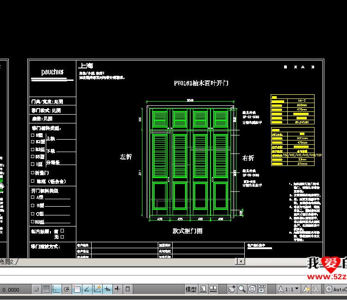Toggle auto-add annotation scales icon

(x=316, y=289)
